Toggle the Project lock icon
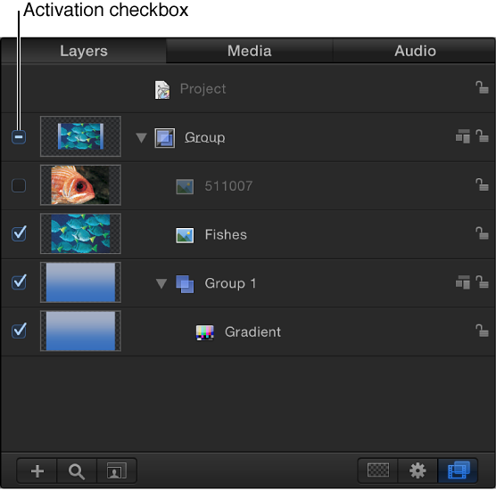Screen dimensions: 496x490 pyautogui.click(x=482, y=87)
